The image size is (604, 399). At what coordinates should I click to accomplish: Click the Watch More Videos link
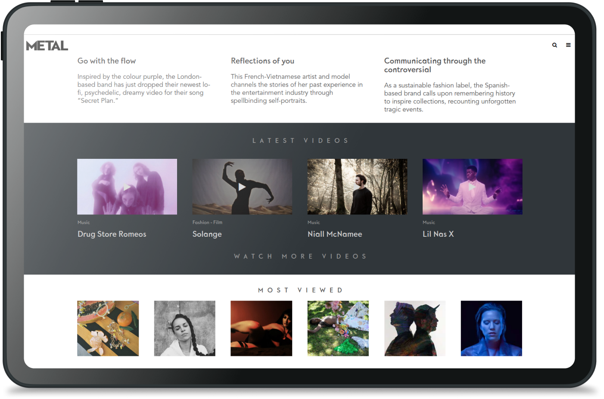pyautogui.click(x=300, y=257)
